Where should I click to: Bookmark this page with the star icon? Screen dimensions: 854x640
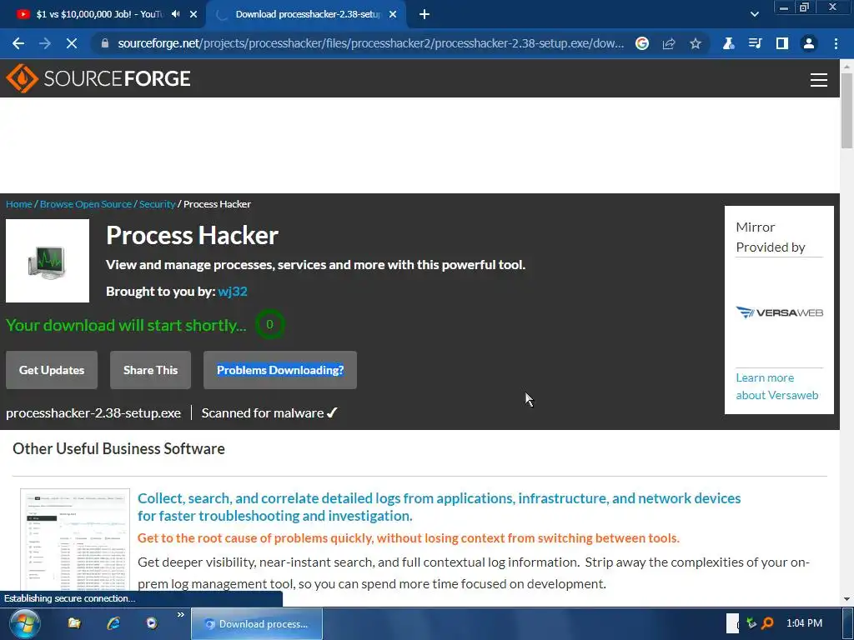click(696, 43)
